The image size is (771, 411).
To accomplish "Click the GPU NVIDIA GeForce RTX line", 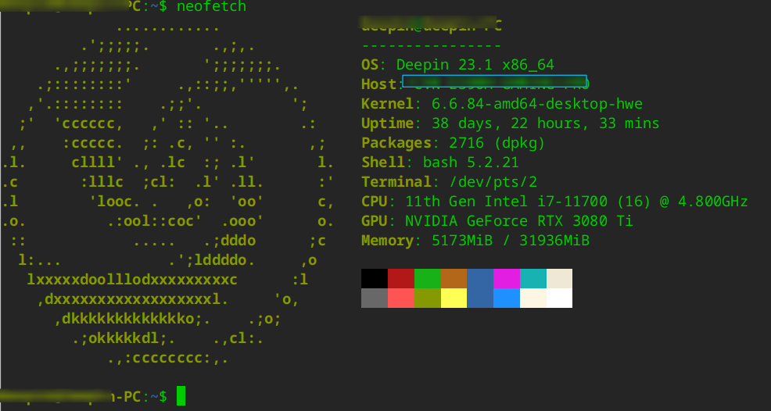I will [497, 221].
